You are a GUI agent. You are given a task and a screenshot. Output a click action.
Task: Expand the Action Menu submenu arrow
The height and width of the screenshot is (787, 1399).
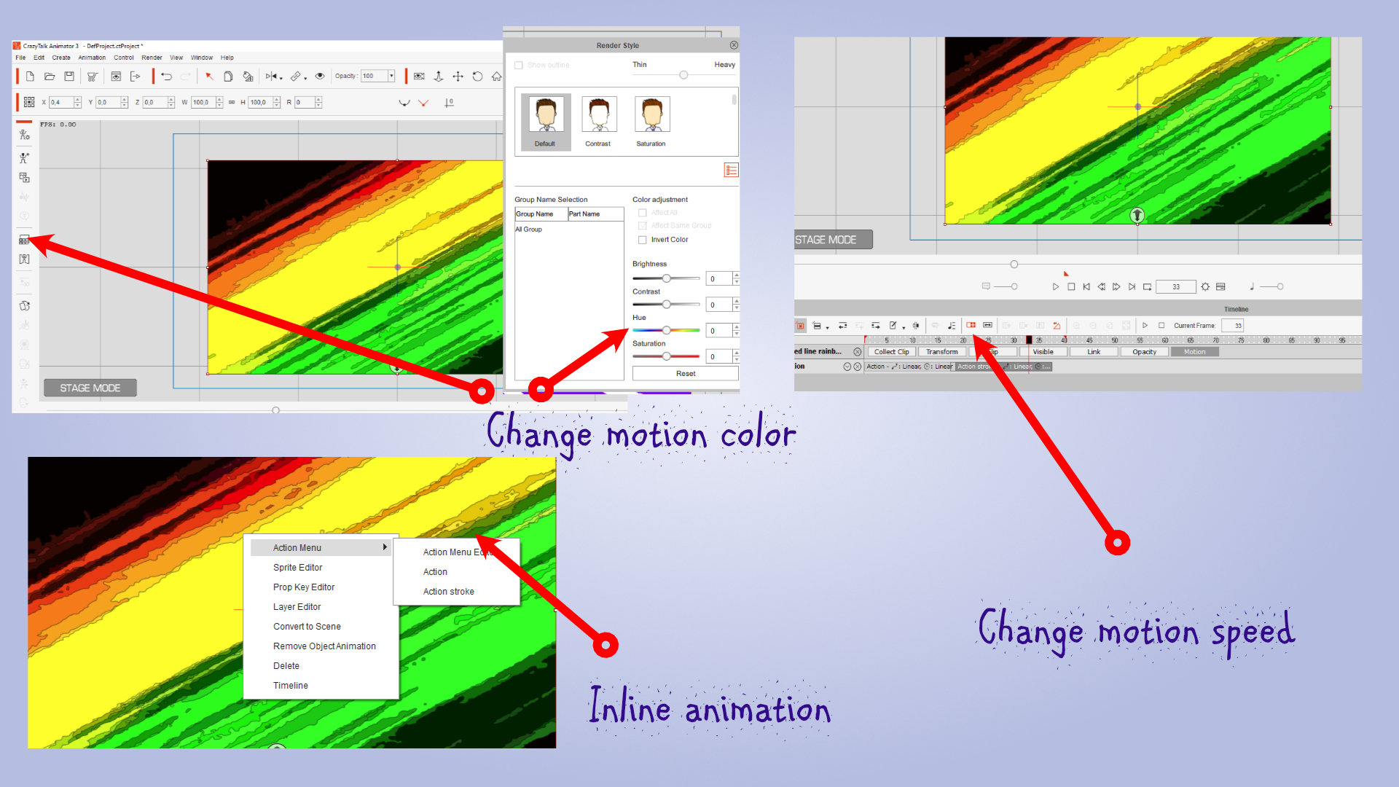385,547
